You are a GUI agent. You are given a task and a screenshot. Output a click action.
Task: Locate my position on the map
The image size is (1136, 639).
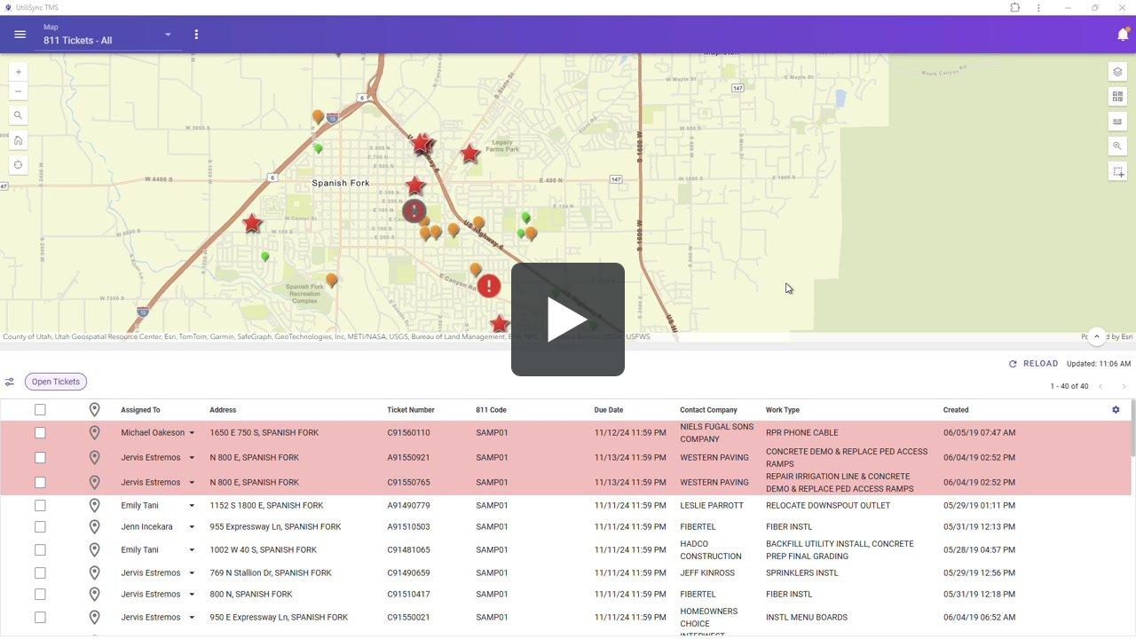pos(18,165)
